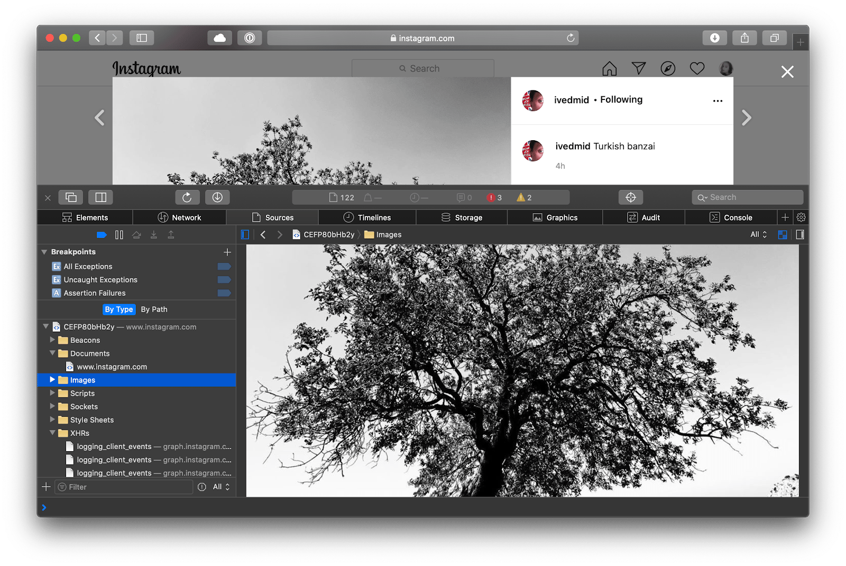The width and height of the screenshot is (846, 566).
Task: Click the reload page icon in the inspector toolbar
Action: 188,197
